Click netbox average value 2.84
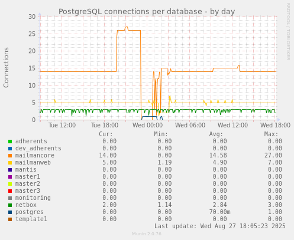This screenshot has height=240, width=294. (x=219, y=205)
